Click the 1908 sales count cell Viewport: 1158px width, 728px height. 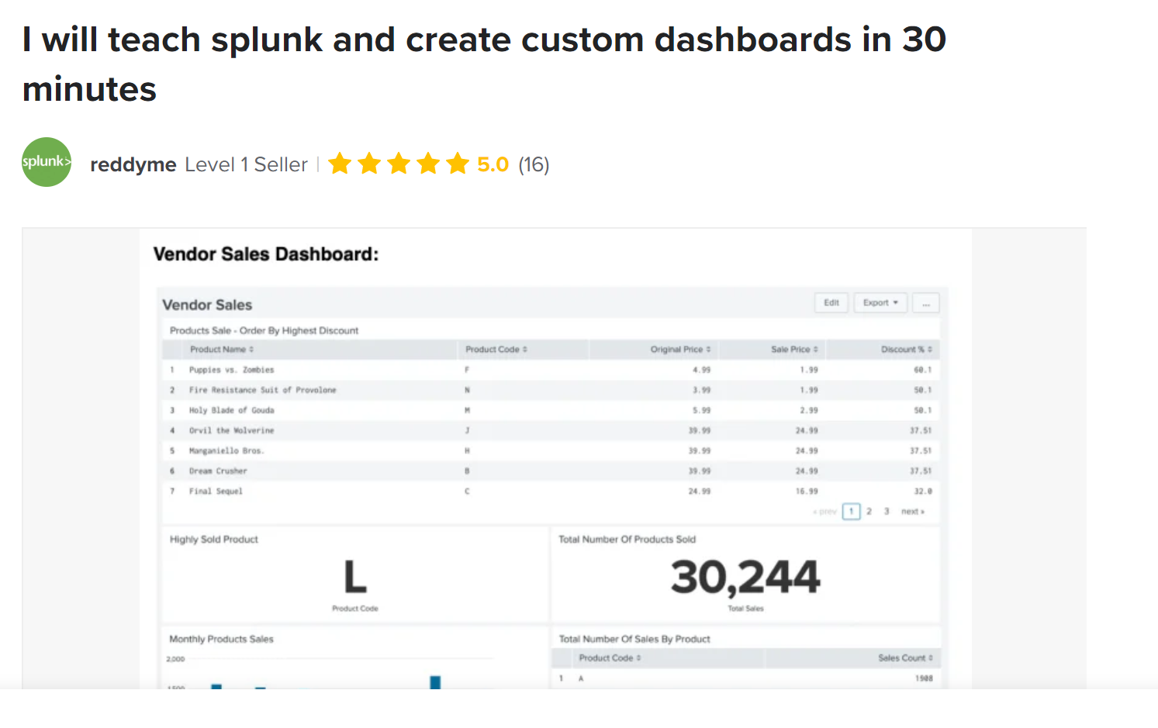point(924,678)
